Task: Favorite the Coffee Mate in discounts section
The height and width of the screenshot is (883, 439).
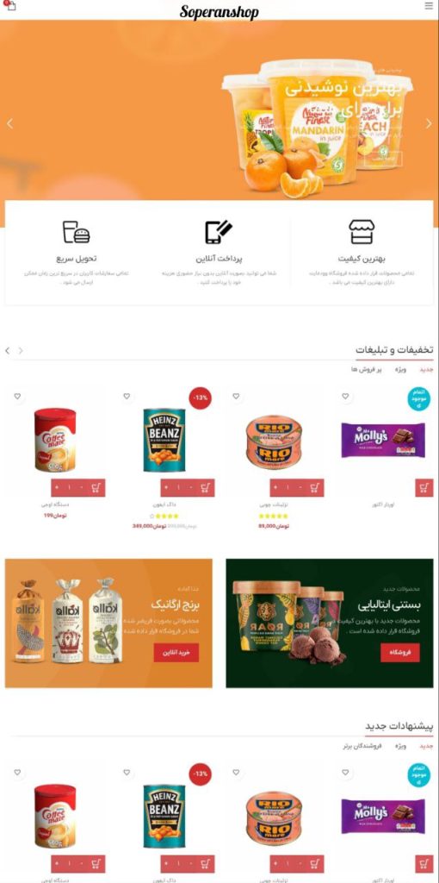Action: coord(17,397)
